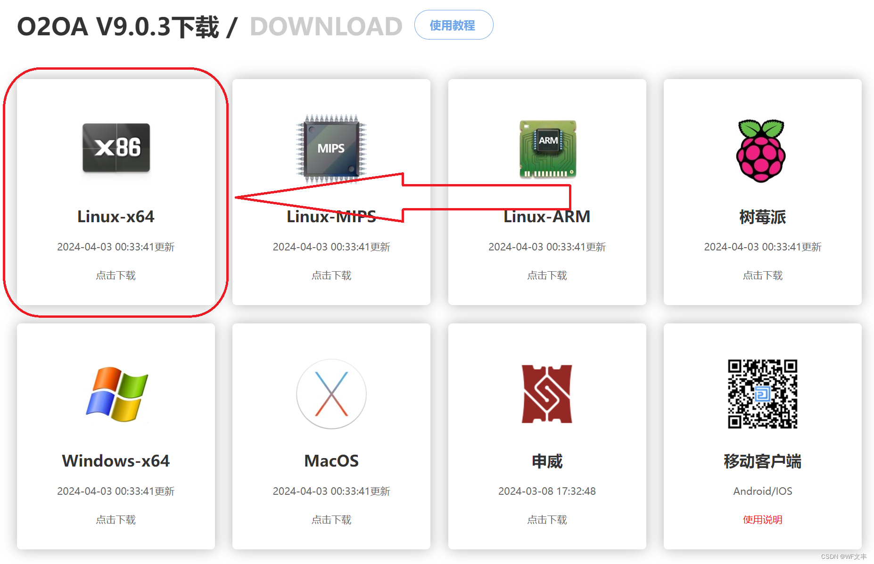Open the 使用说明 instructions link
Screen dimensions: 874x564
(x=762, y=520)
